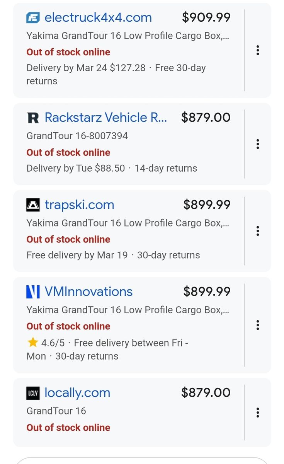Visit the electruck4x4.com store link
Image resolution: width=284 pixels, height=464 pixels.
(x=98, y=17)
